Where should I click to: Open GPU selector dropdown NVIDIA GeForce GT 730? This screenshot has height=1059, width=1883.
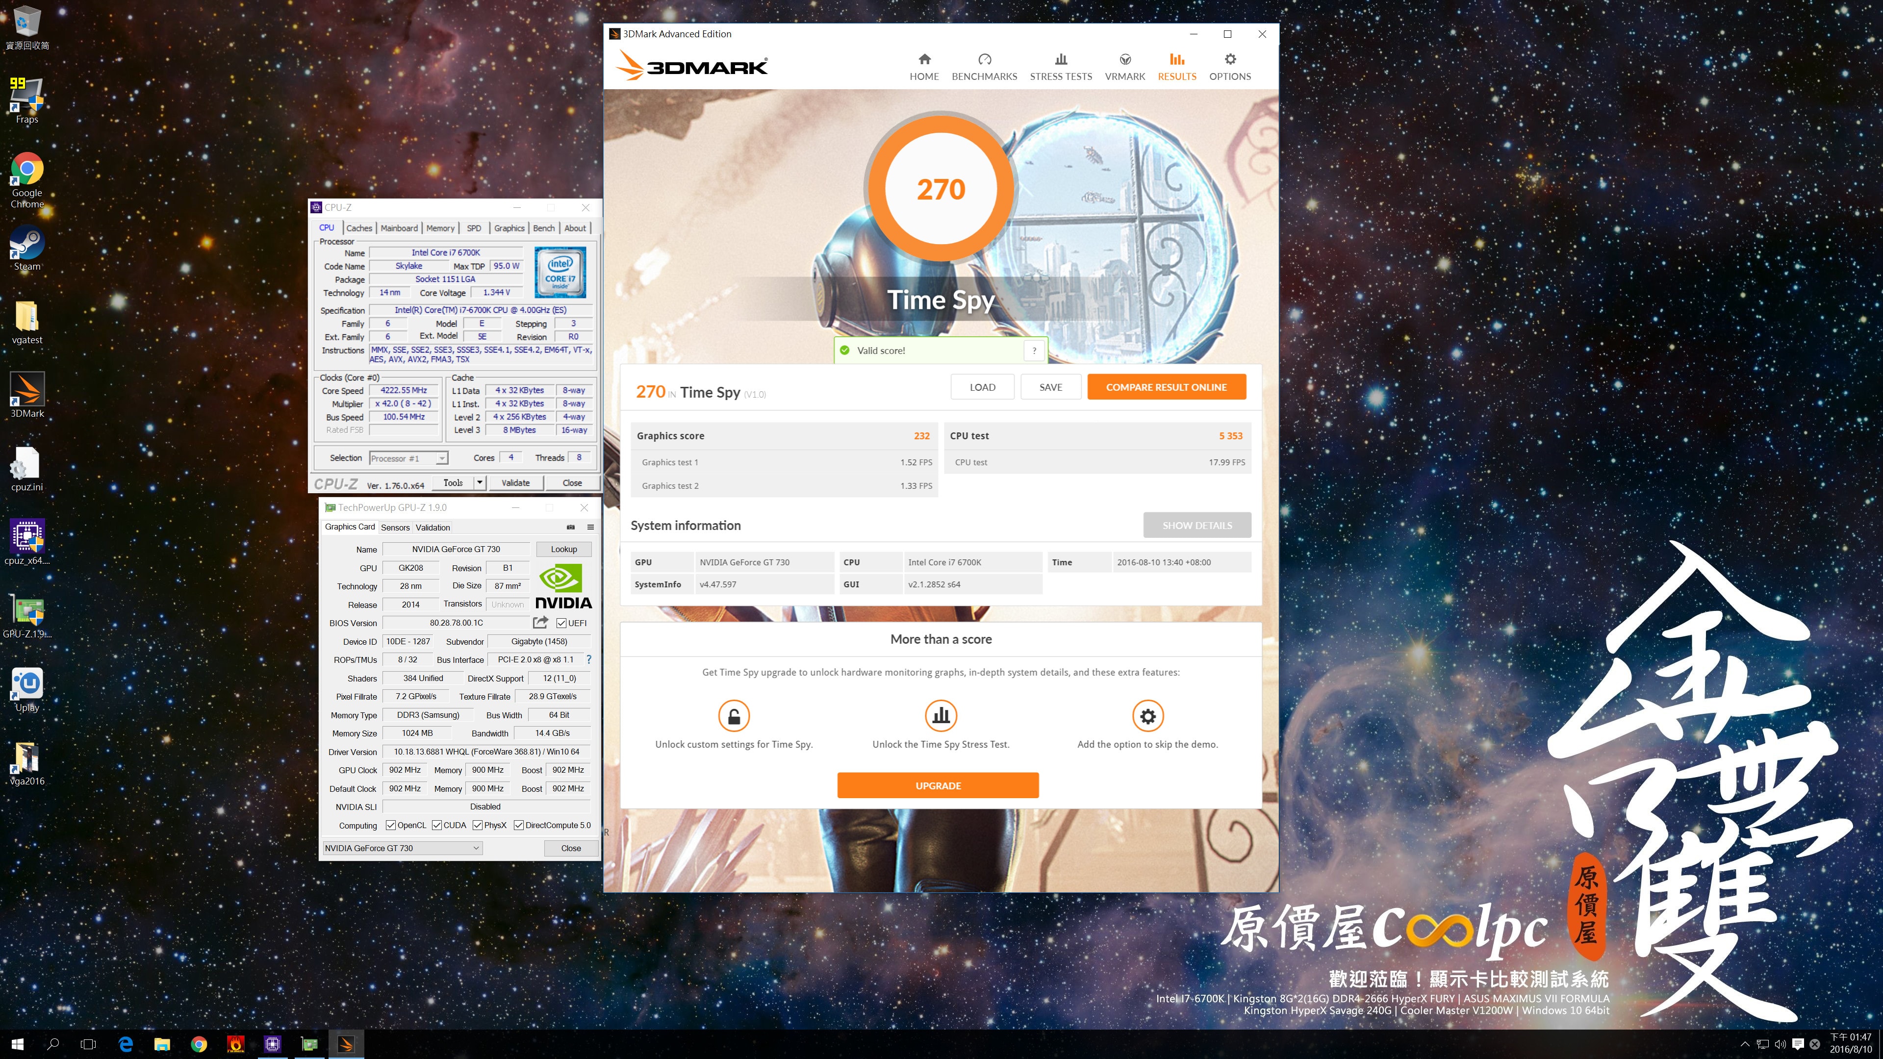402,848
